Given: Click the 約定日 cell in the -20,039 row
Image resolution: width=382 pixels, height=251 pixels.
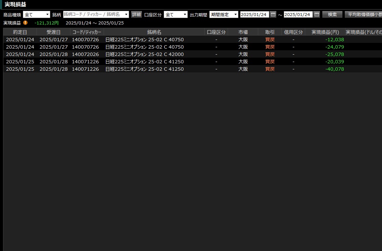Looking at the screenshot, I should (20, 62).
